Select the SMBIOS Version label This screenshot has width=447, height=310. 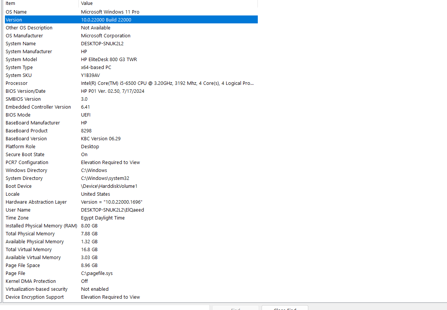point(23,99)
